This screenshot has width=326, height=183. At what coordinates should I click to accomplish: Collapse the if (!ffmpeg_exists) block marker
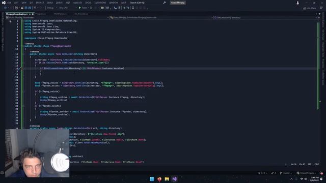(23, 91)
